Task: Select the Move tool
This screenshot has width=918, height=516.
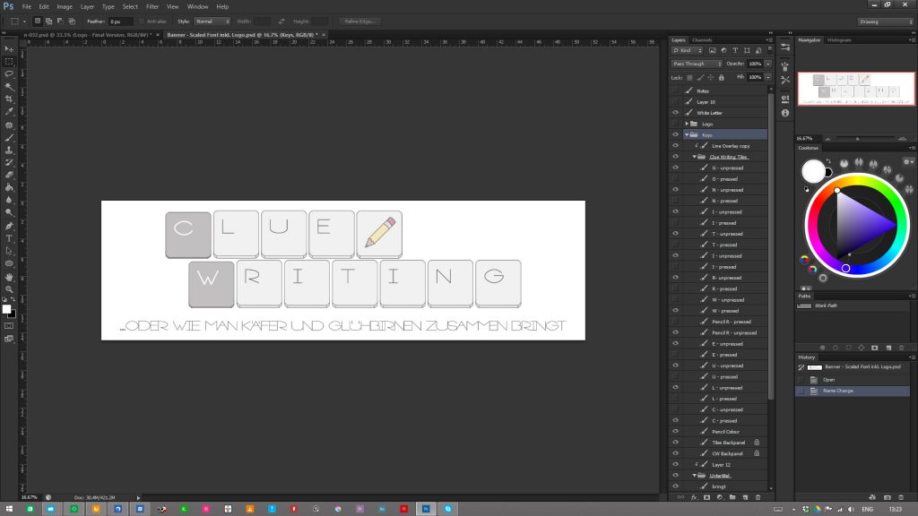Action: click(9, 48)
